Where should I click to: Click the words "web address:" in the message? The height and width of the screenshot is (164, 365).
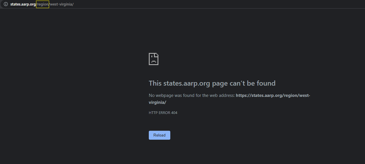click(223, 96)
